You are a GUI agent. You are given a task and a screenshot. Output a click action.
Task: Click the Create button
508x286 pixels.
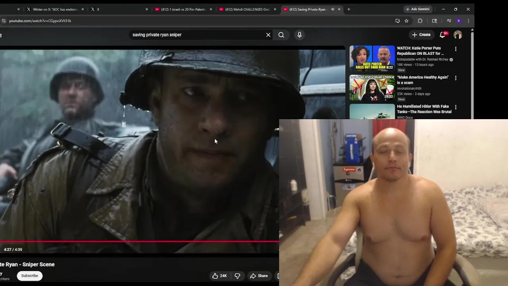pyautogui.click(x=421, y=35)
